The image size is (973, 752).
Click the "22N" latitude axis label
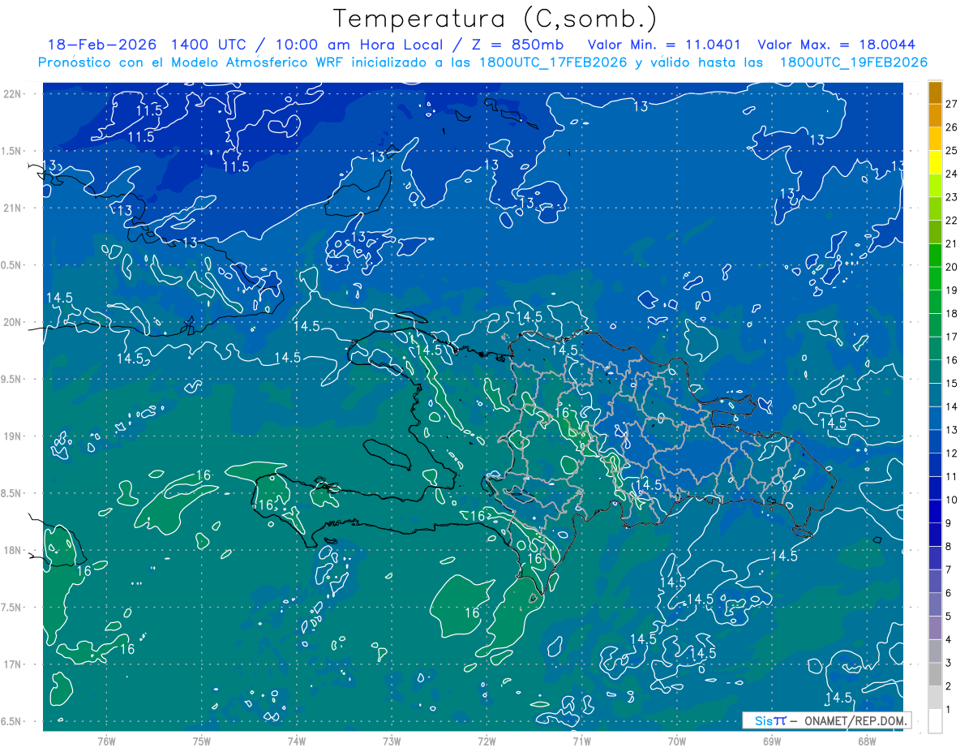(14, 94)
